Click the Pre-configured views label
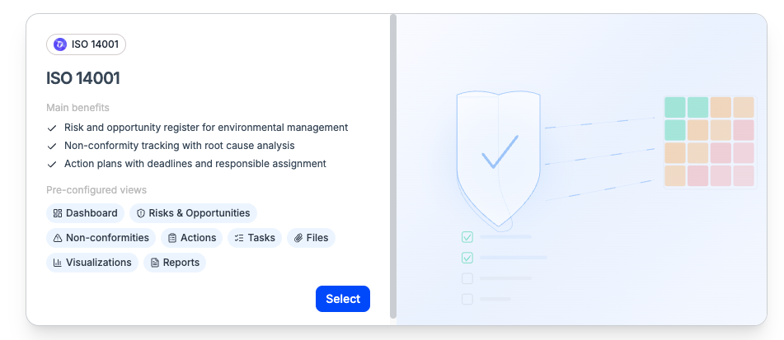 tap(96, 190)
